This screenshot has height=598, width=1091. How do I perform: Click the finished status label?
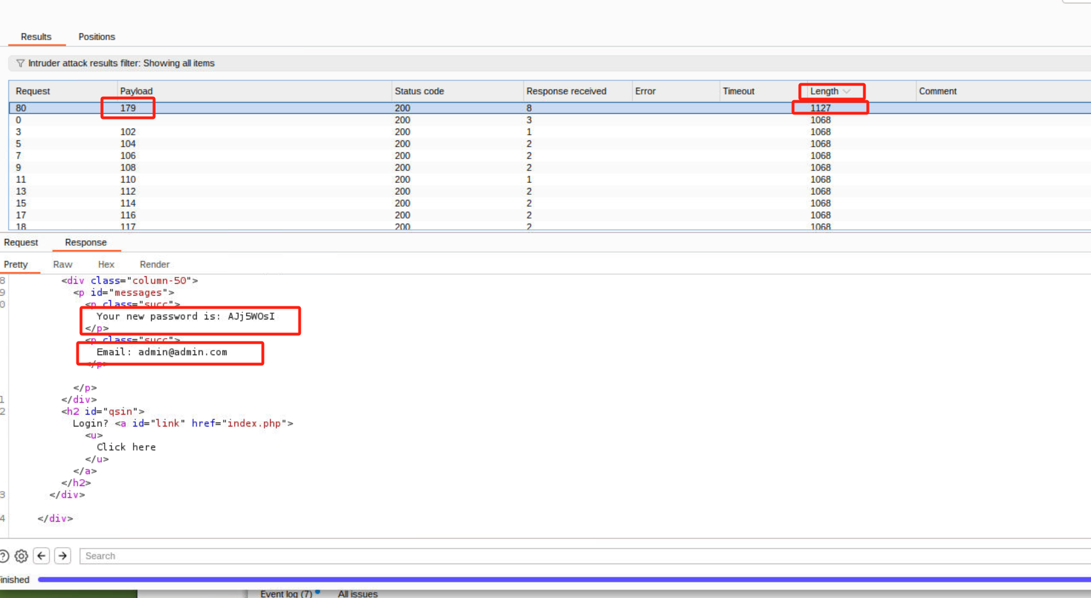tap(15, 580)
